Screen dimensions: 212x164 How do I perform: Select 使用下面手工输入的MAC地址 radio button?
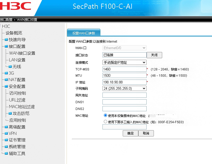tap(105, 122)
